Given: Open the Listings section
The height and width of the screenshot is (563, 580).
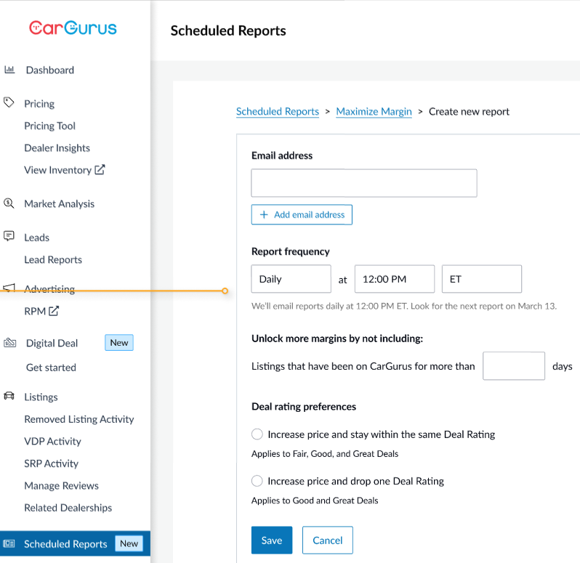Looking at the screenshot, I should [41, 397].
